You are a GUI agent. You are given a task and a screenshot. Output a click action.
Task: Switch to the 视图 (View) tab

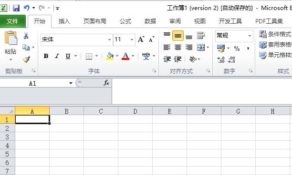click(x=199, y=21)
